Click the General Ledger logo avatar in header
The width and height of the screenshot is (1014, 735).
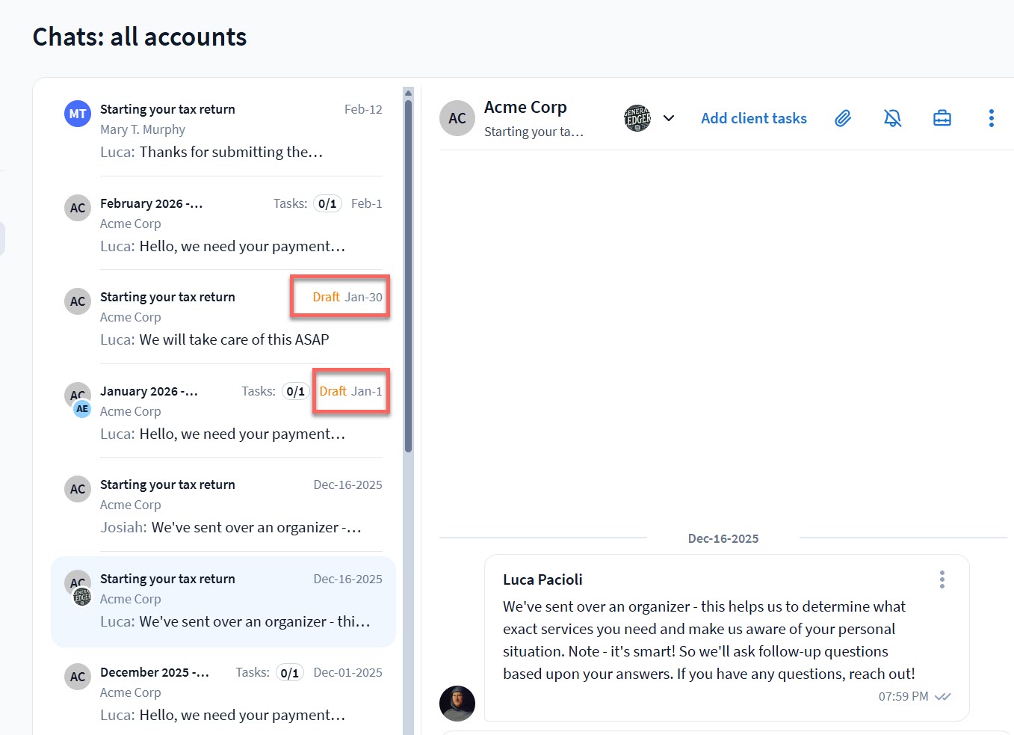[x=637, y=118]
